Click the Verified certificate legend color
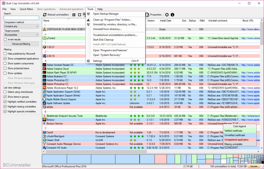This screenshot has height=169, width=264. coord(240,131)
